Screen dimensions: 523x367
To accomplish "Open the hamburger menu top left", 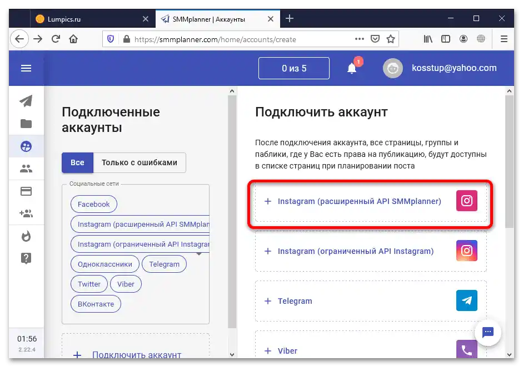I will 26,68.
